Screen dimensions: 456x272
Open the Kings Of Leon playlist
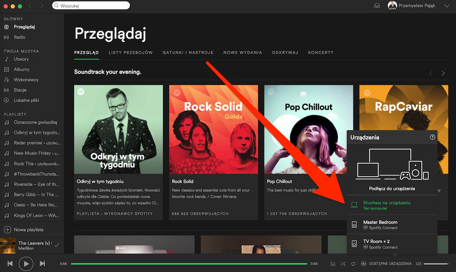pos(37,215)
